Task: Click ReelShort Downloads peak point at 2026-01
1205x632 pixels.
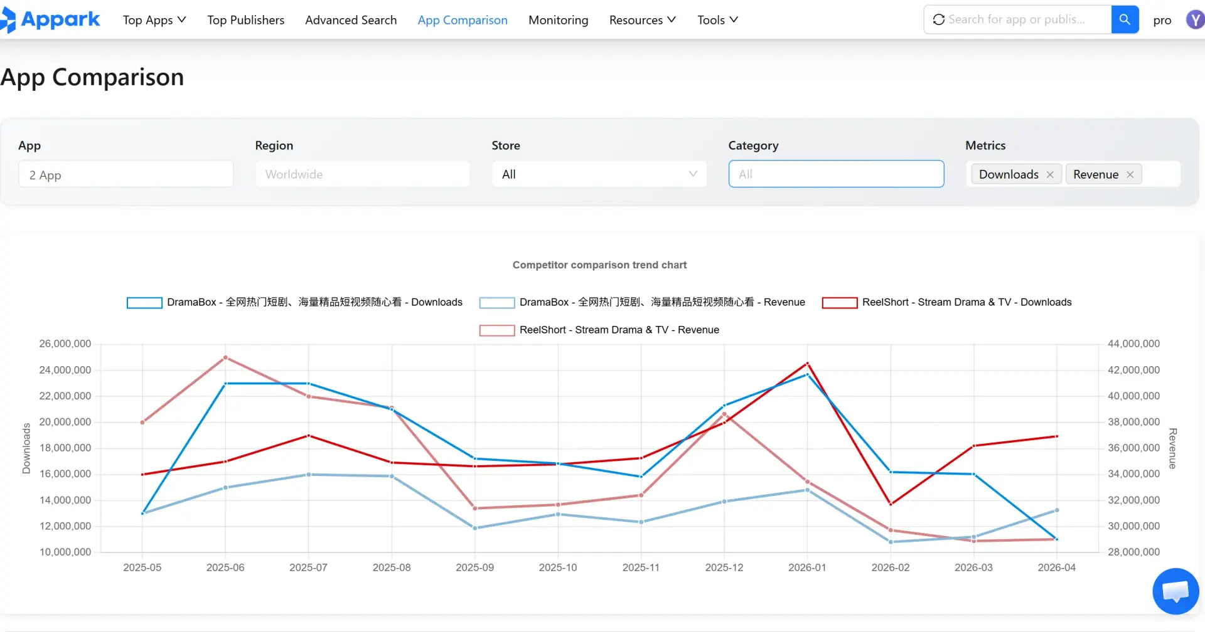Action: point(807,363)
